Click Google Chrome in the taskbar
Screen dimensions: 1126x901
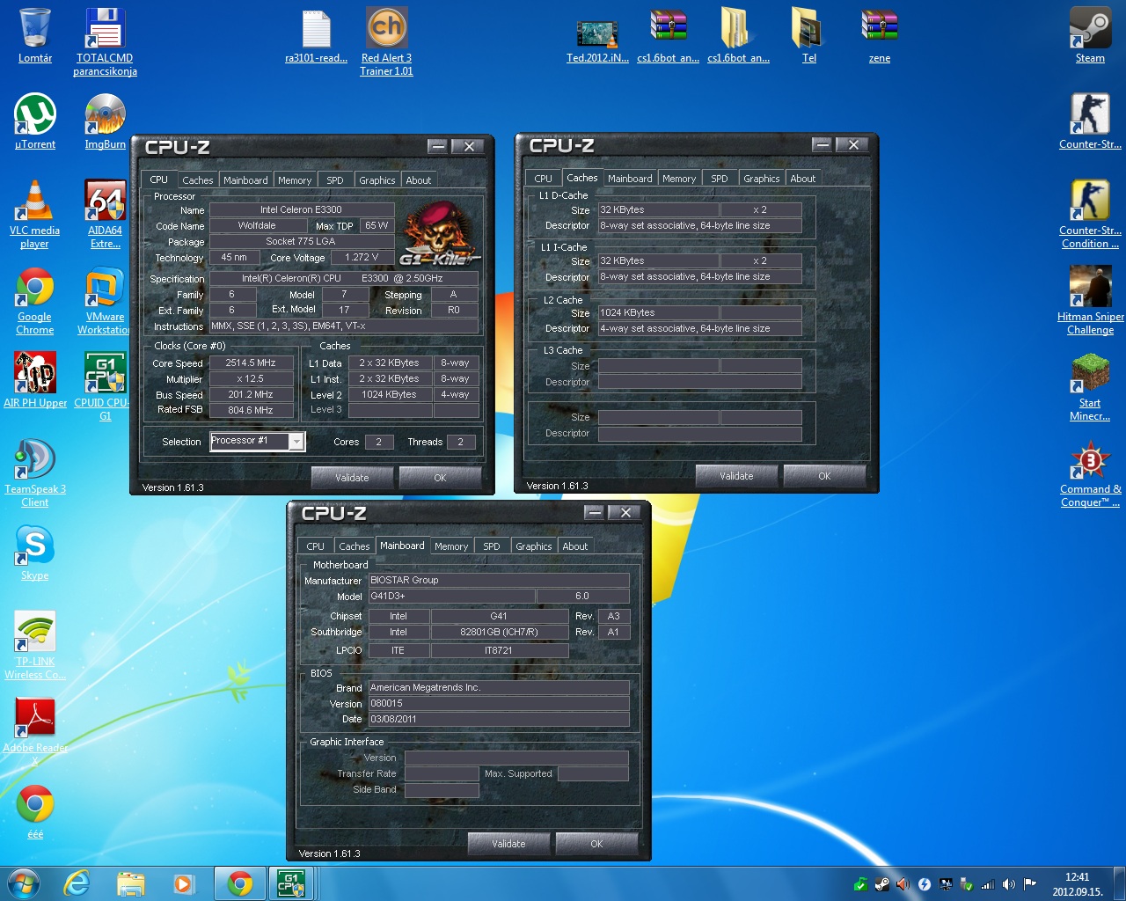(x=239, y=883)
